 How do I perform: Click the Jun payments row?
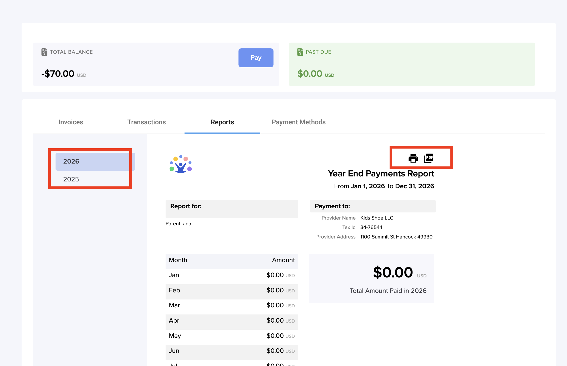(231, 351)
